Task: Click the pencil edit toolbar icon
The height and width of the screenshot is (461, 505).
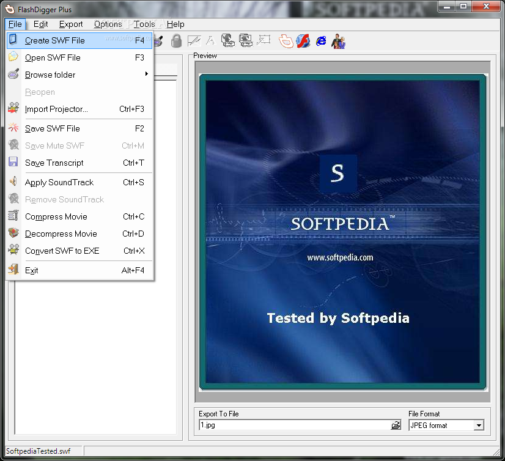Action: pos(194,41)
